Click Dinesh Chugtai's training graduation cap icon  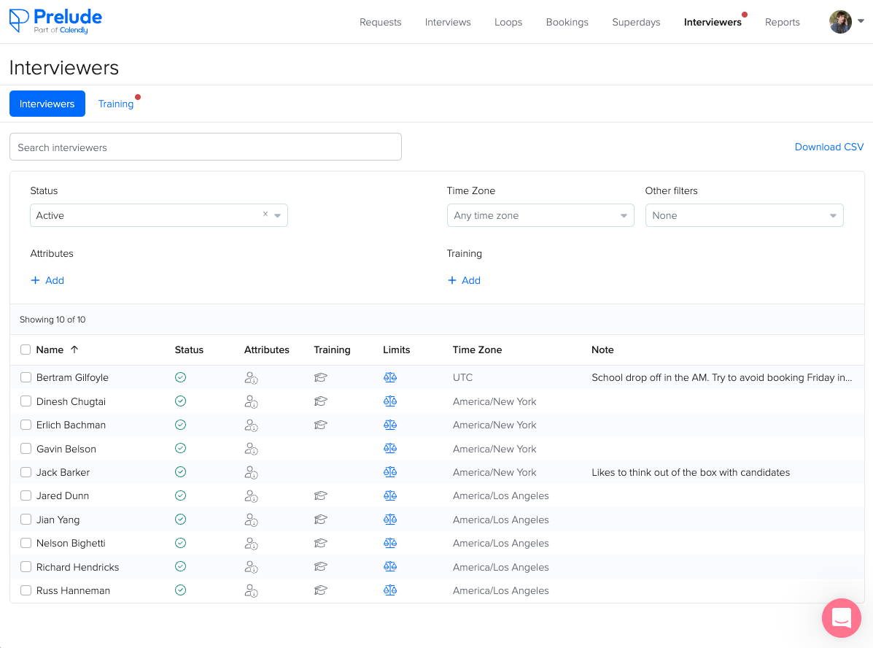(x=320, y=401)
